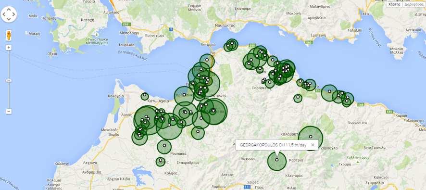Click the Καλογριά town label

coord(116,96)
